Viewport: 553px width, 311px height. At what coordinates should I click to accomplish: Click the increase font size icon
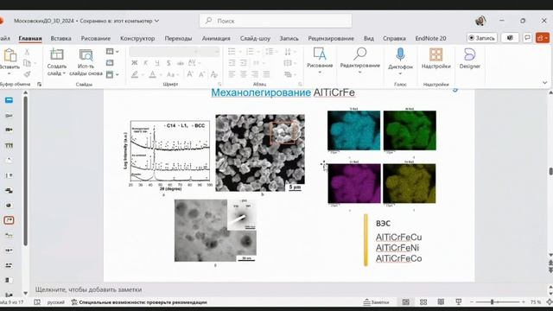point(190,74)
